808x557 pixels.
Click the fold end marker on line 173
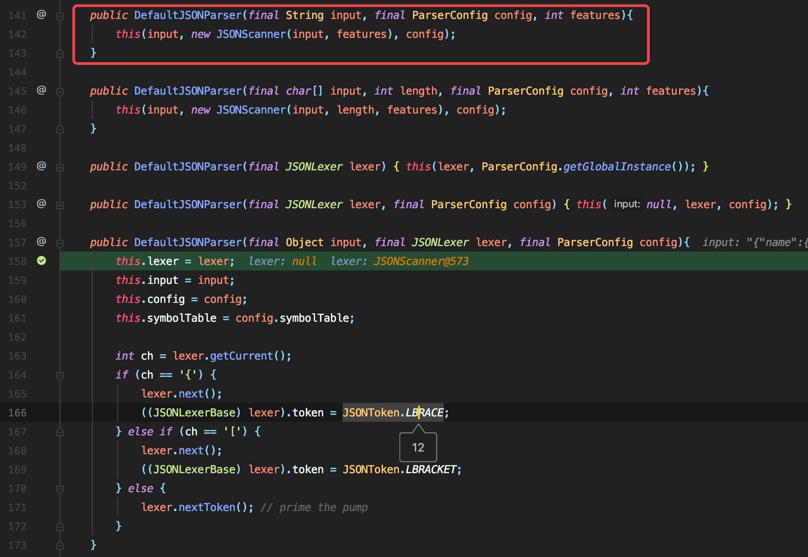pos(60,546)
